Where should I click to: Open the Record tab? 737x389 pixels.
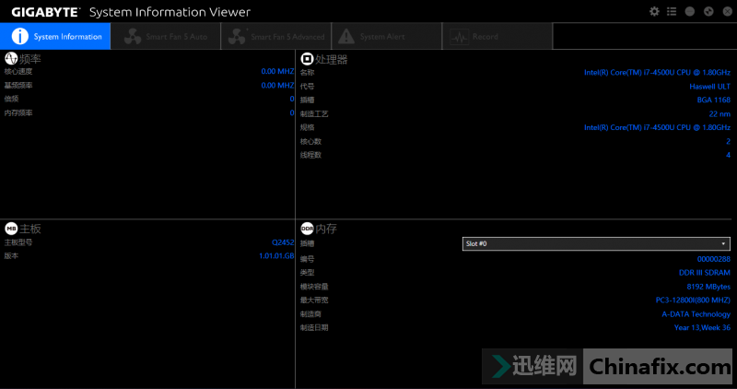(x=497, y=36)
